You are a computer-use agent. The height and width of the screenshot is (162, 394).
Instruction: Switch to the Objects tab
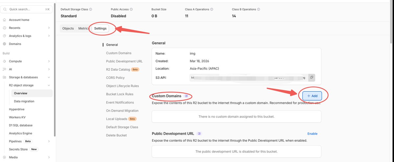(x=68, y=28)
